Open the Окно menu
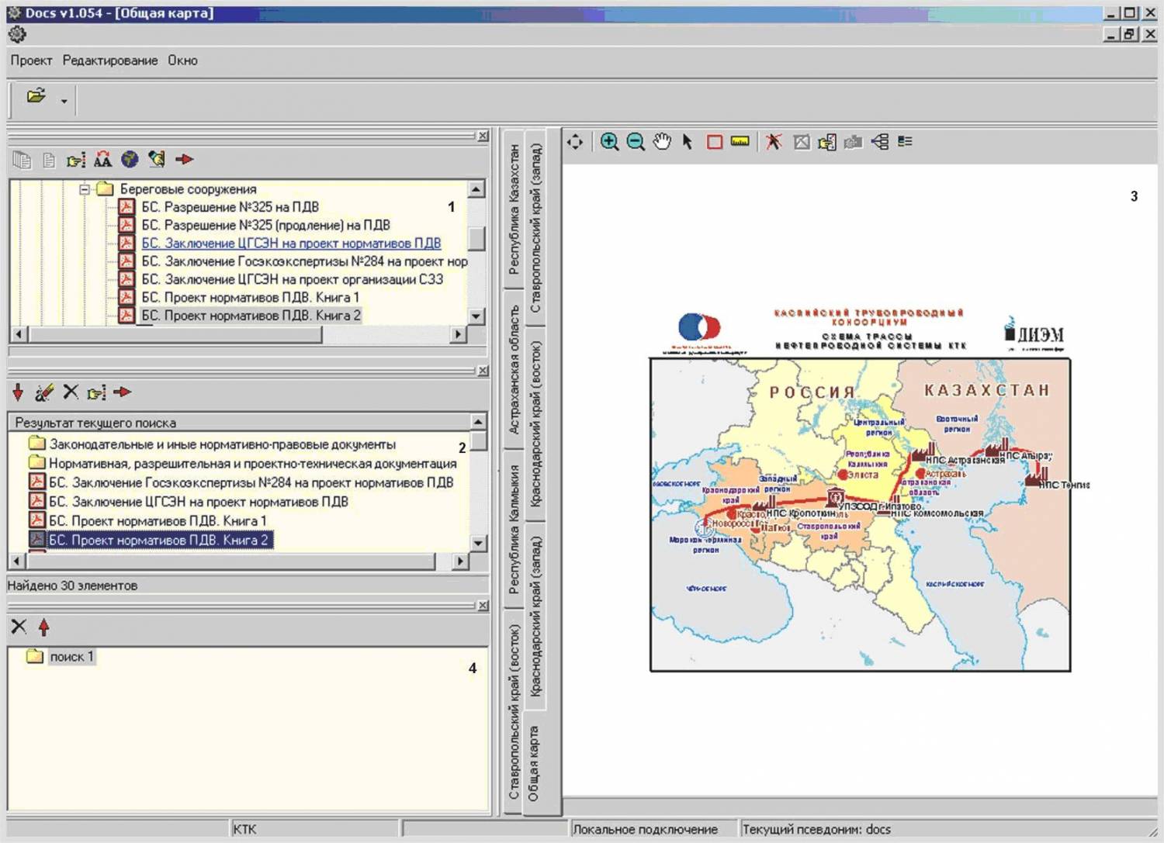The height and width of the screenshot is (843, 1164). click(183, 60)
